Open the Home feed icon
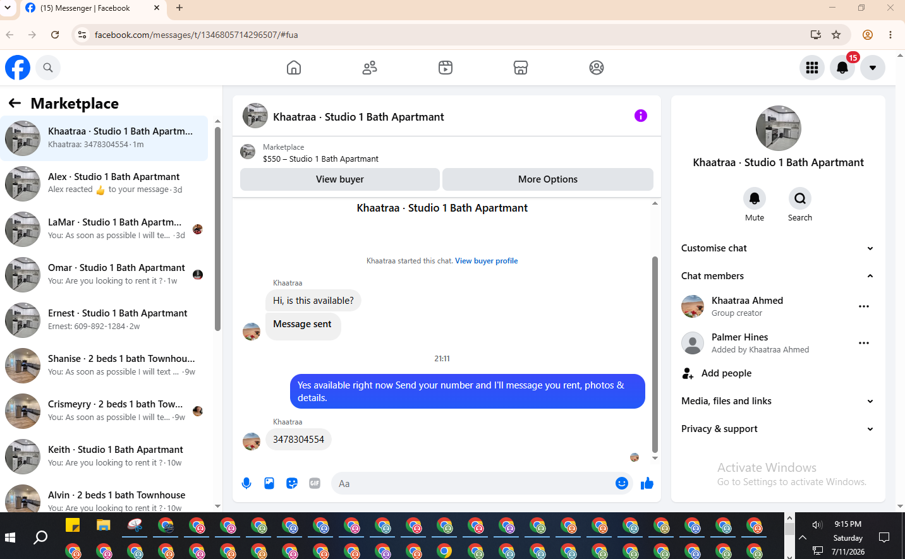 (294, 68)
